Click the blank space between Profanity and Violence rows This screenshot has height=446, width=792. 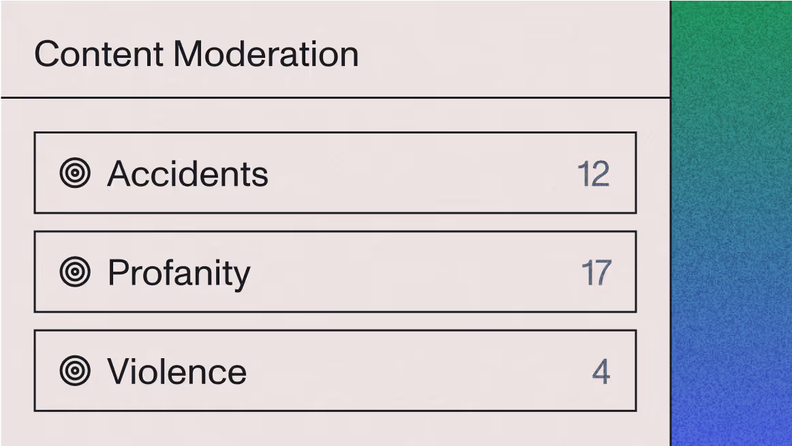(x=335, y=321)
